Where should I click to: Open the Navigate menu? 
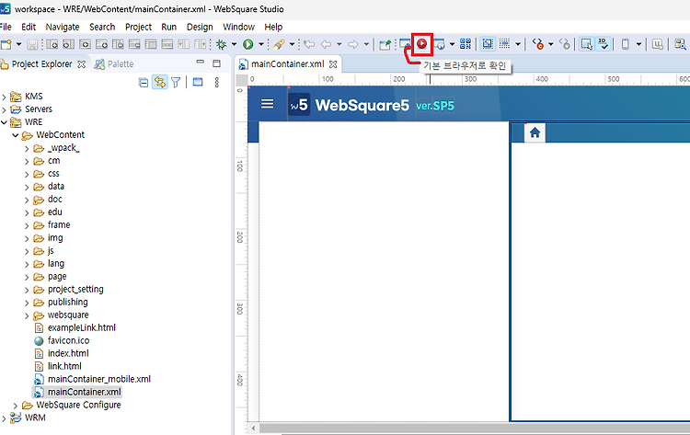[63, 27]
